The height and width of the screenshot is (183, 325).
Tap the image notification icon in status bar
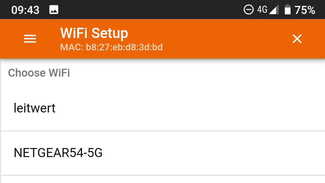[x=54, y=10]
